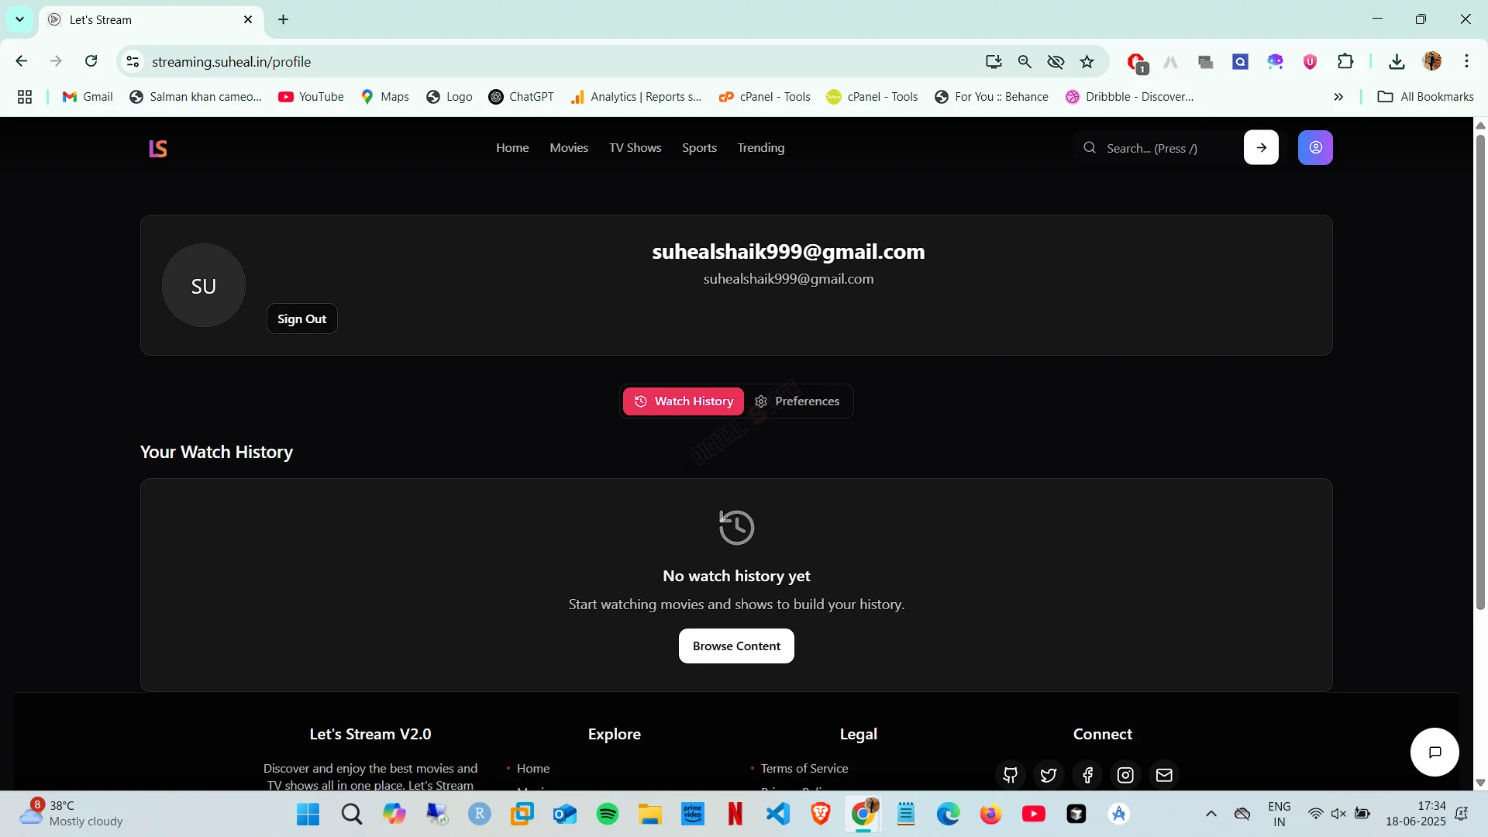Viewport: 1488px width, 837px height.
Task: Click the LS logo in header
Action: pyautogui.click(x=158, y=148)
